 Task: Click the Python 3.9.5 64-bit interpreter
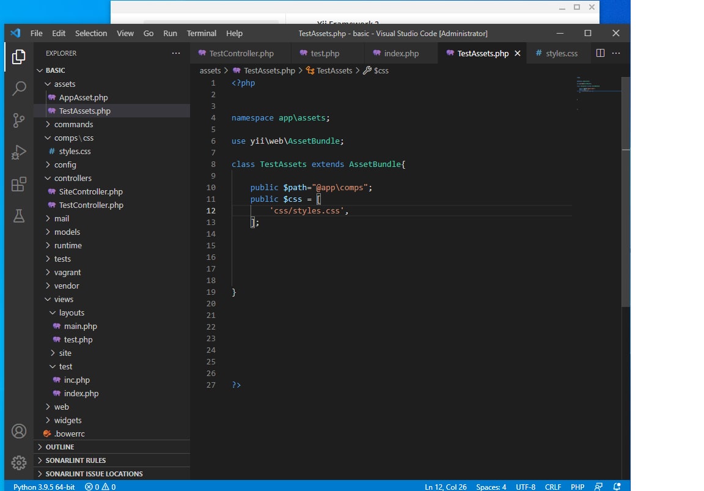pyautogui.click(x=44, y=487)
